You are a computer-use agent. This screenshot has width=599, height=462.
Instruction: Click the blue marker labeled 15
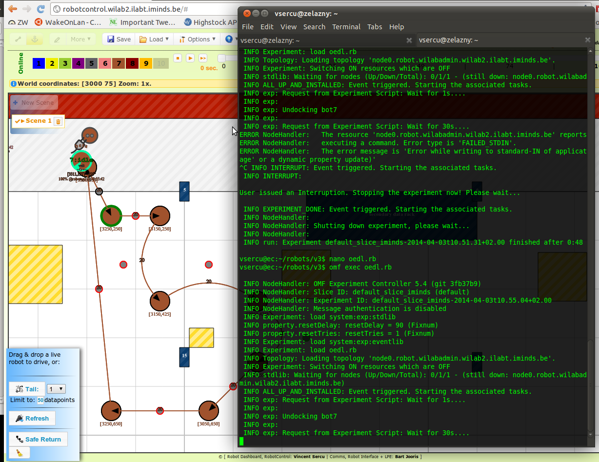click(x=184, y=357)
